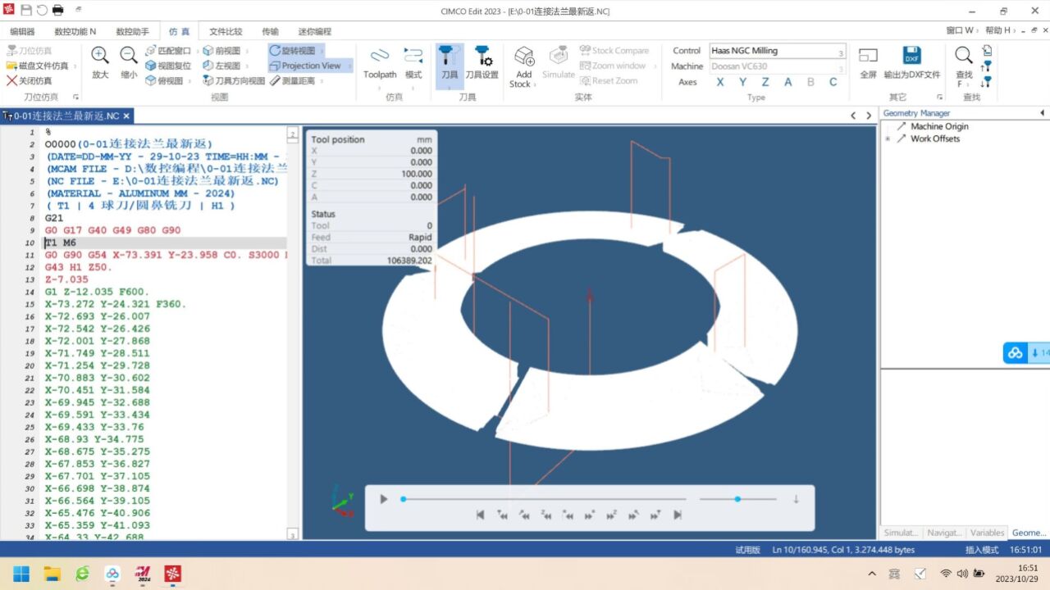1050x590 pixels.
Task: Click the Add Stock icon
Action: (523, 56)
